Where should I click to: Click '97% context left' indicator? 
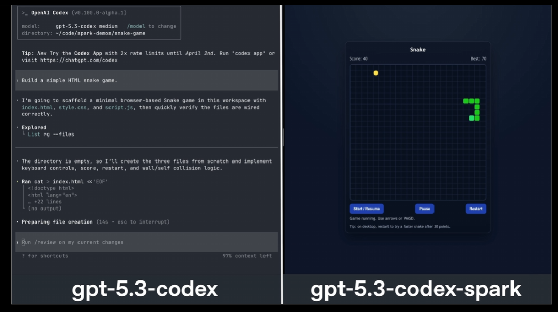point(247,256)
